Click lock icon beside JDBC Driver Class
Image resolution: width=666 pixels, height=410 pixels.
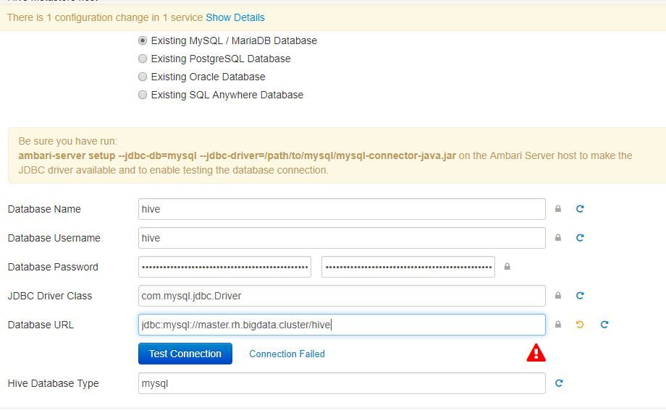[x=558, y=296]
